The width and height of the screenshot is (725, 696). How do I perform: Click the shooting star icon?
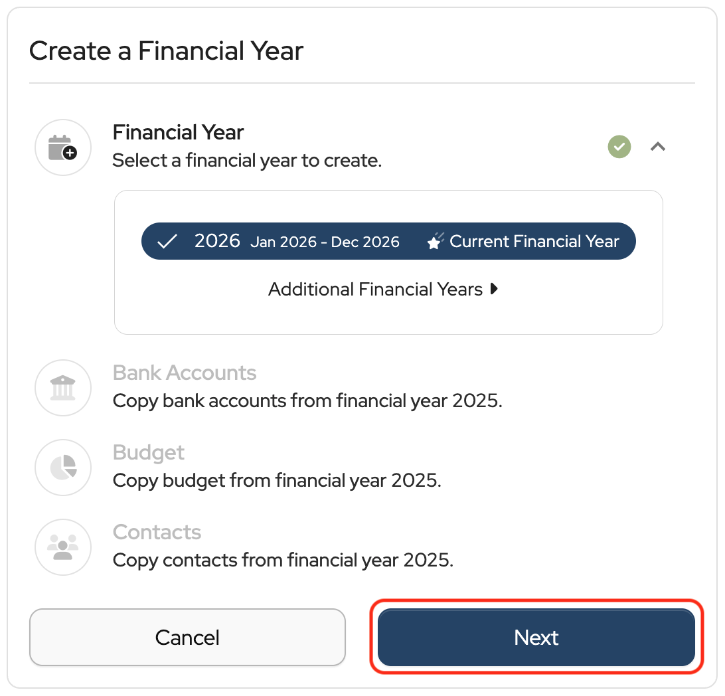click(x=435, y=241)
